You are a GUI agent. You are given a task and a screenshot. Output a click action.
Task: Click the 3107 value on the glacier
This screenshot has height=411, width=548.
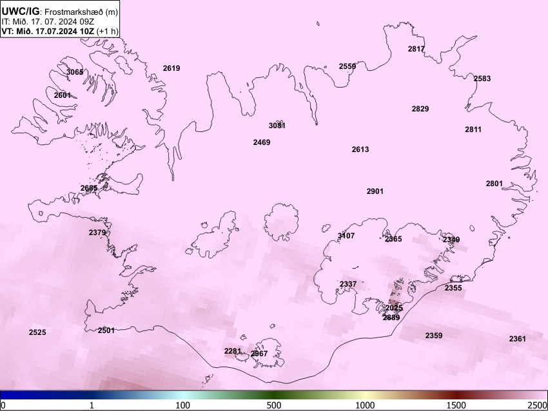coord(346,236)
